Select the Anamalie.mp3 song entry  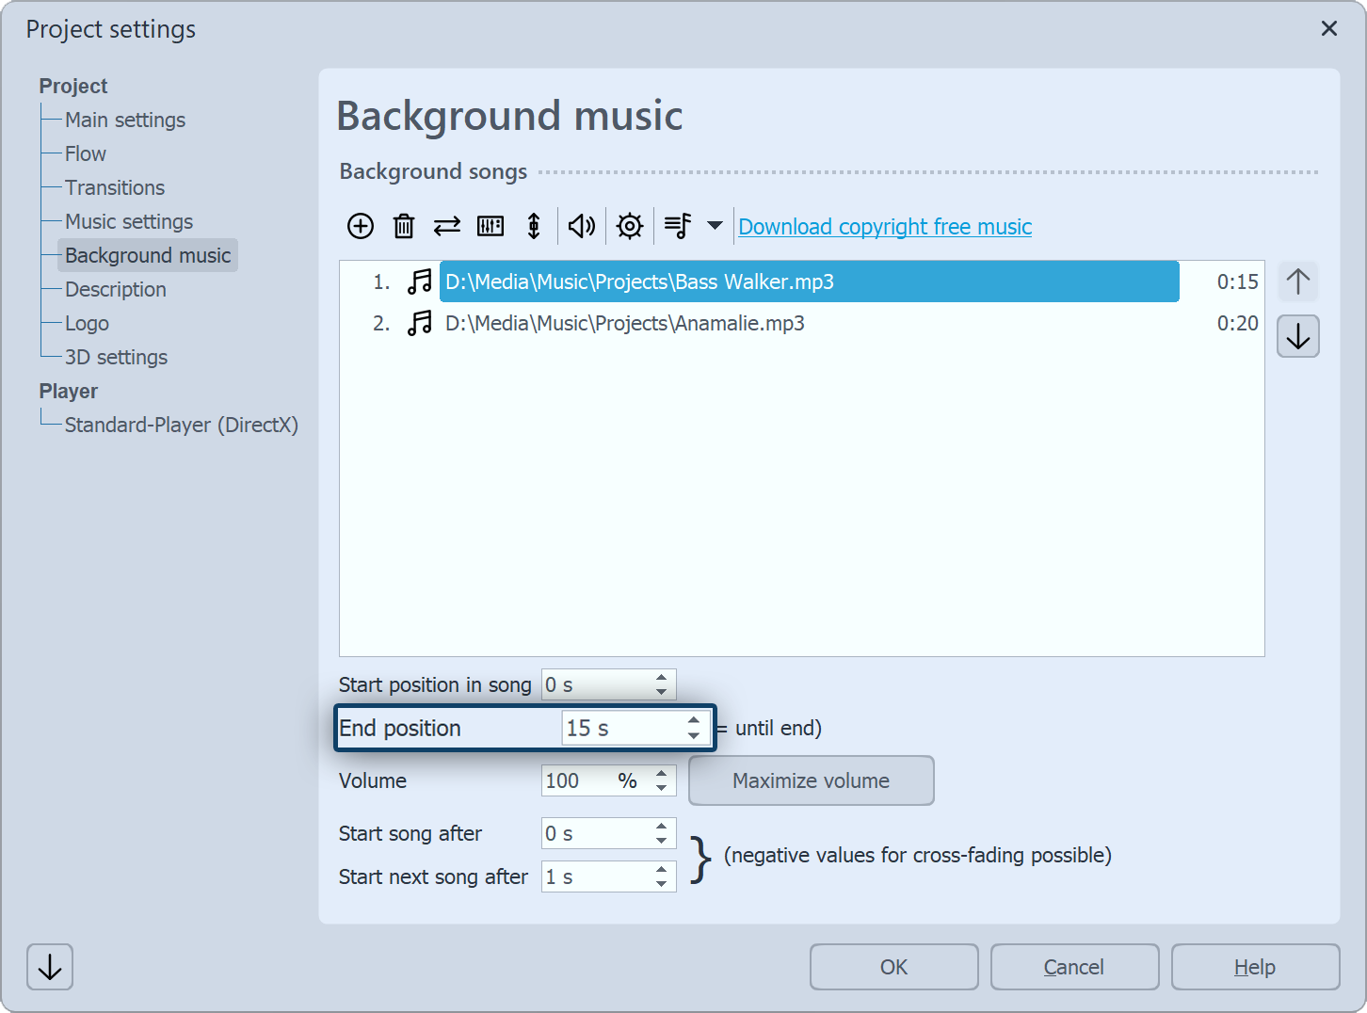coord(624,324)
